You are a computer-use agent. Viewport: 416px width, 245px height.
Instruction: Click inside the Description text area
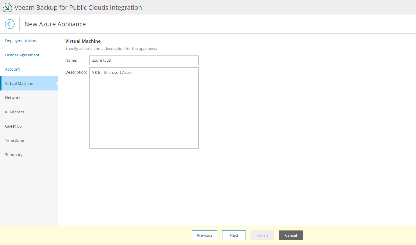144,108
